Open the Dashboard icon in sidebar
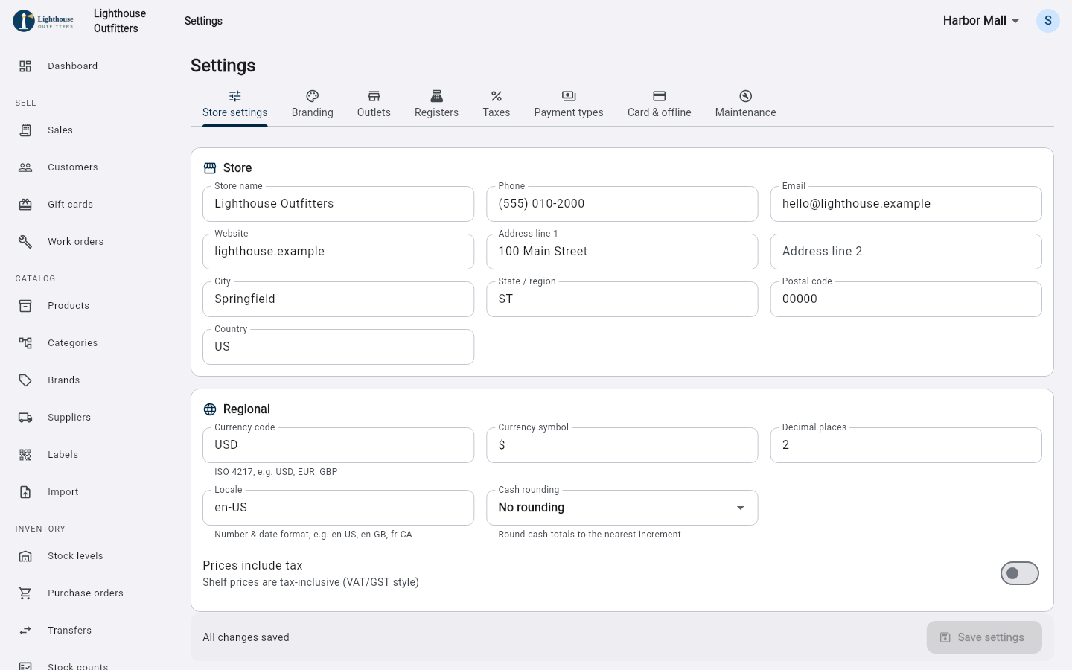This screenshot has height=670, width=1072. pos(25,66)
